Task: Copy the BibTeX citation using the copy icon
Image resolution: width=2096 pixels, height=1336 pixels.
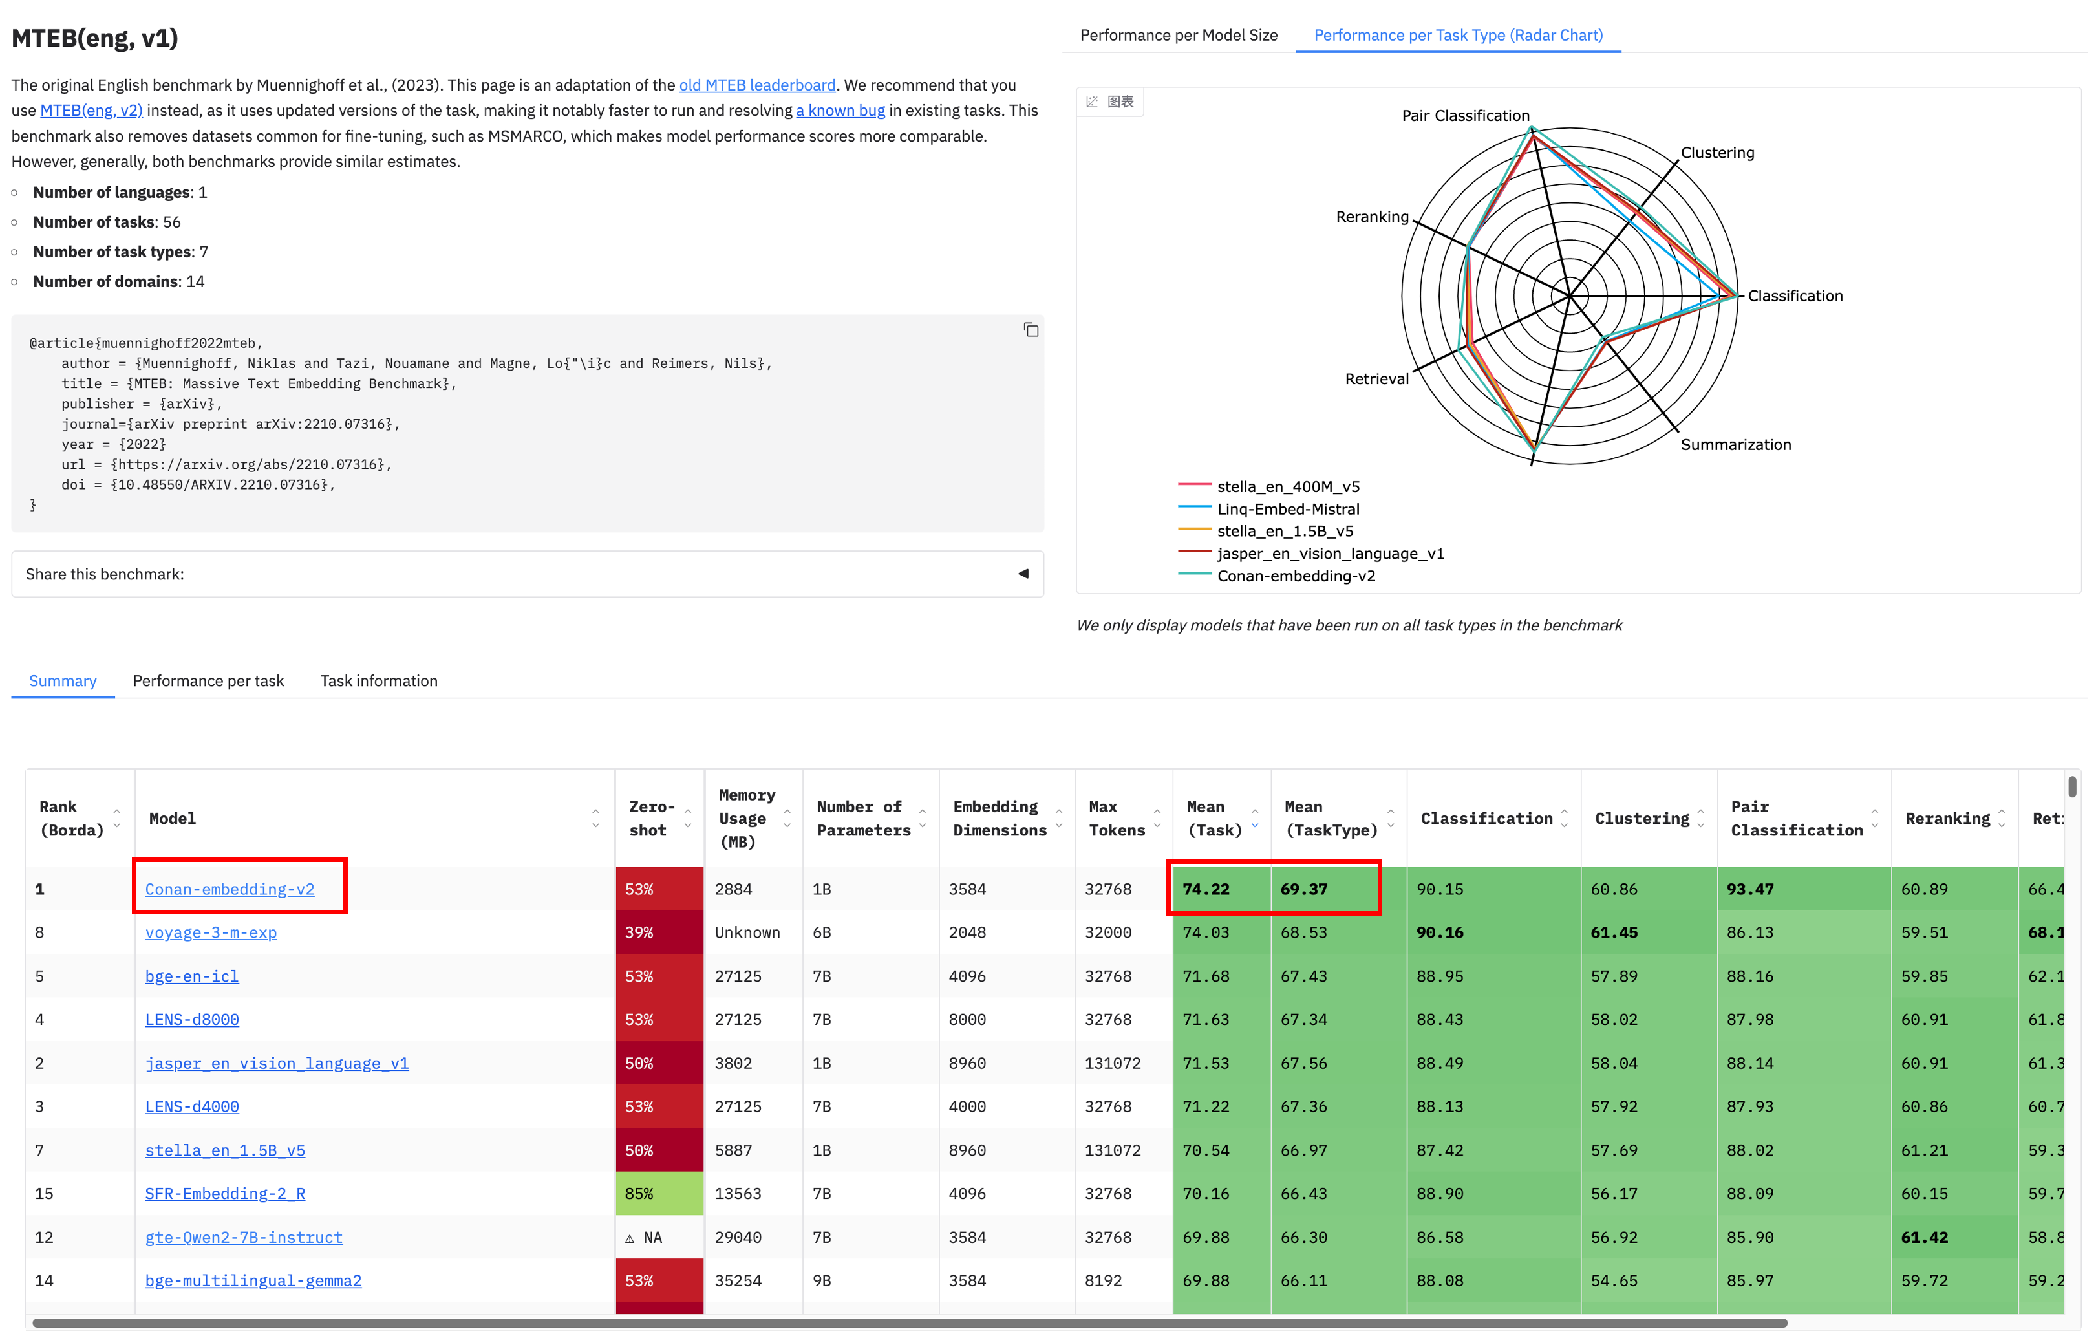Action: (x=1031, y=330)
